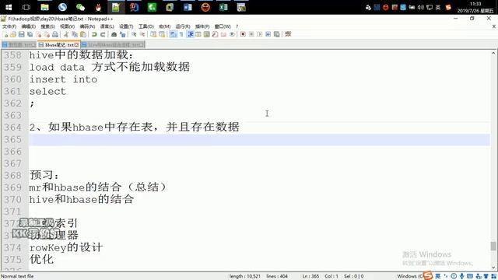This screenshot has height=280, width=498.
Task: Click 'length : 10,521' in status bar
Action: 245,276
